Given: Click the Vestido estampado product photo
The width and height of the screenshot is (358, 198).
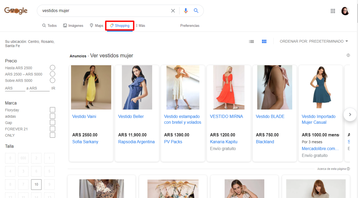Looking at the screenshot, I should click(183, 87).
